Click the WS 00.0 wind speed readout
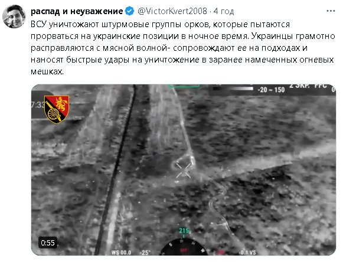 point(121,253)
